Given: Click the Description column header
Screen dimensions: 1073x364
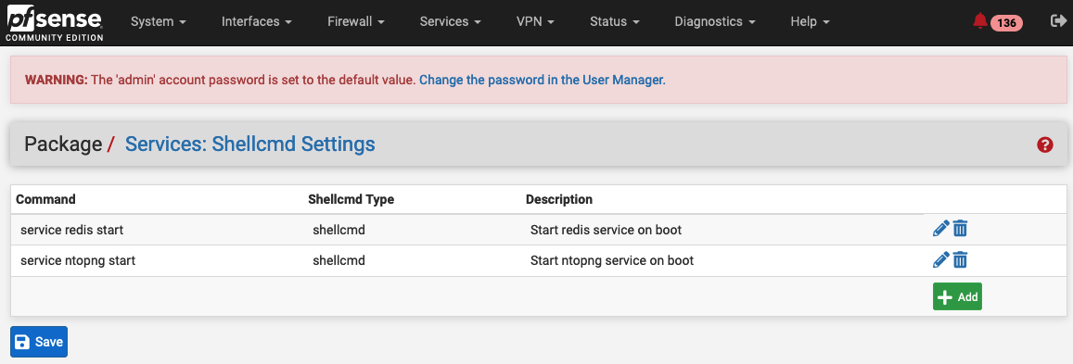Looking at the screenshot, I should pos(559,199).
